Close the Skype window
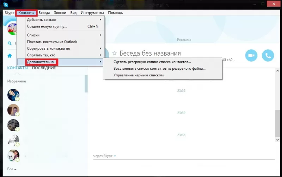This screenshot has width=282, height=177. pos(274,4)
